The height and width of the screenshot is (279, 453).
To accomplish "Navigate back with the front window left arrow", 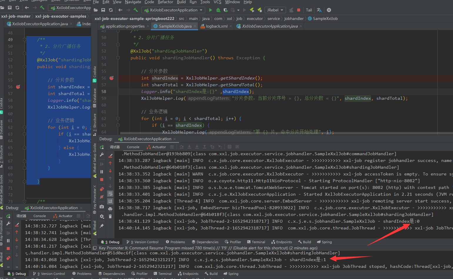I will point(121,10).
